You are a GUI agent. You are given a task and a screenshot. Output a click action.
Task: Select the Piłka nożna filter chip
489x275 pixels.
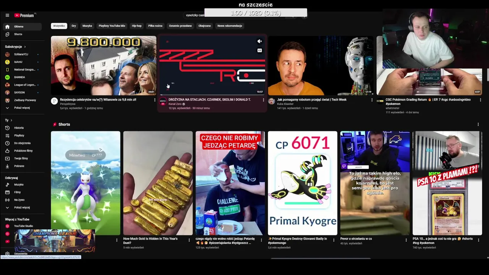(x=155, y=26)
